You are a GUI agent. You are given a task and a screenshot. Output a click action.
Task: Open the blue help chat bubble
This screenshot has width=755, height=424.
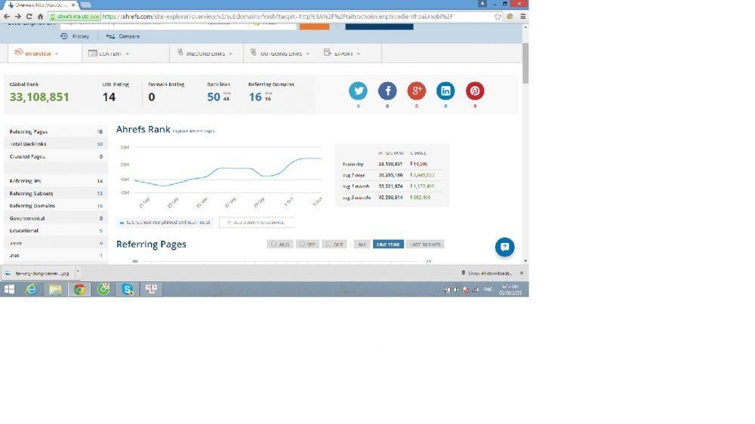coord(504,247)
